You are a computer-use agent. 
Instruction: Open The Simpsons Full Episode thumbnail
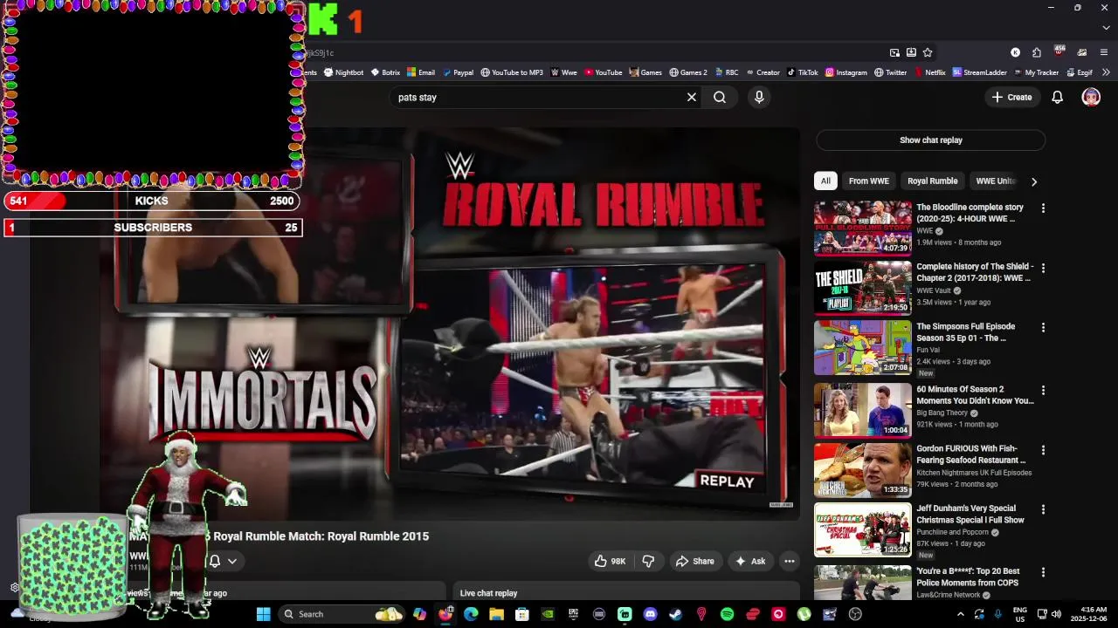point(863,347)
